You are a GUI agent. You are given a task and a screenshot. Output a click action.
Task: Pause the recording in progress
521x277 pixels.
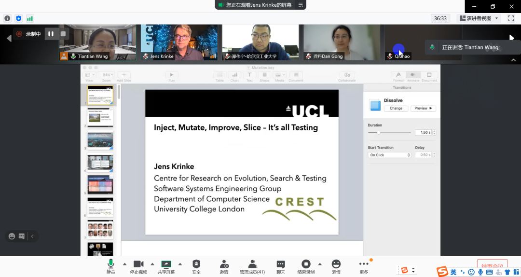(x=51, y=34)
